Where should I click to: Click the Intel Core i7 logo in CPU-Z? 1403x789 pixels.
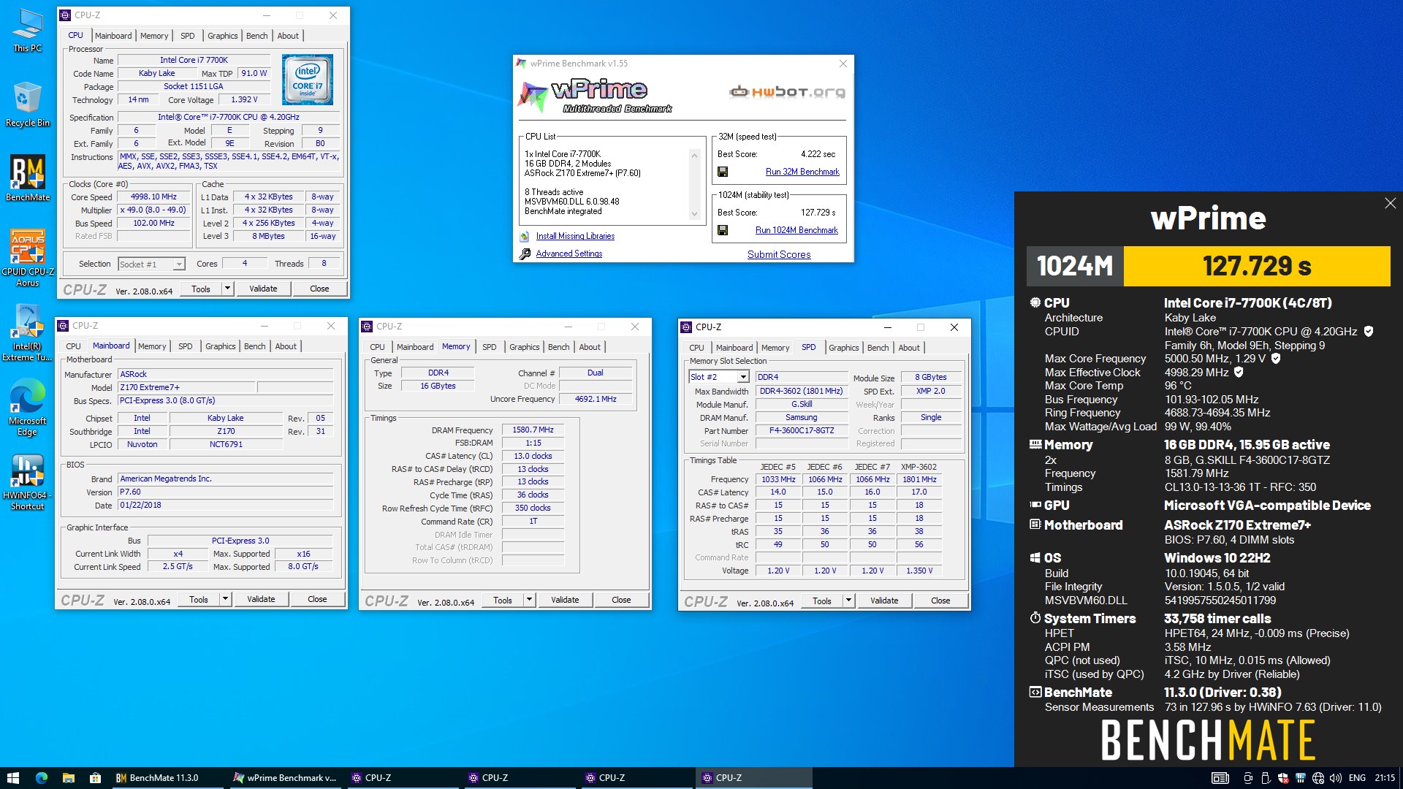tap(308, 79)
